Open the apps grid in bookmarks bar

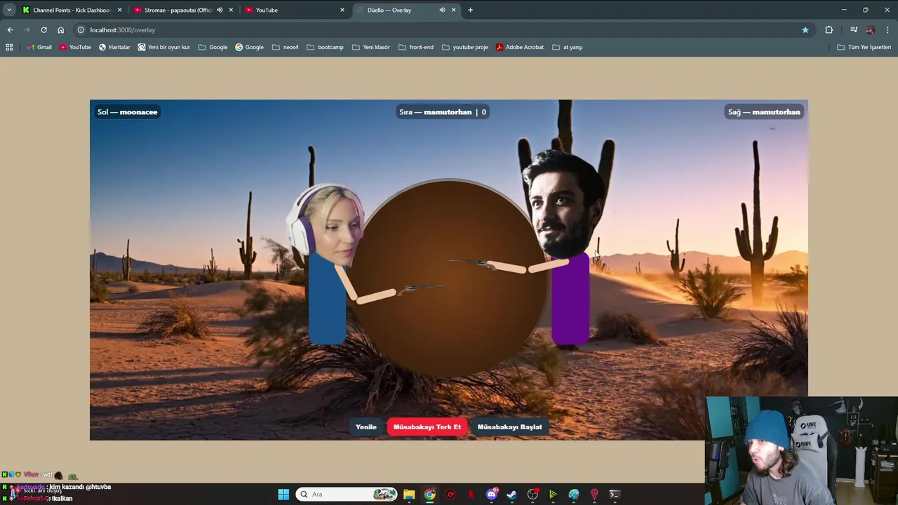pos(9,47)
